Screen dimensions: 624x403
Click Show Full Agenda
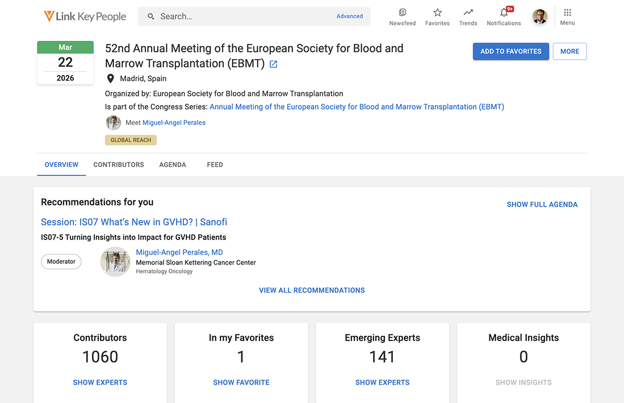click(x=542, y=204)
